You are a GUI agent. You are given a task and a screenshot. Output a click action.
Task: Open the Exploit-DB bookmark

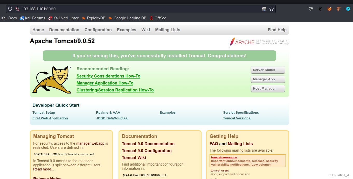click(x=94, y=18)
